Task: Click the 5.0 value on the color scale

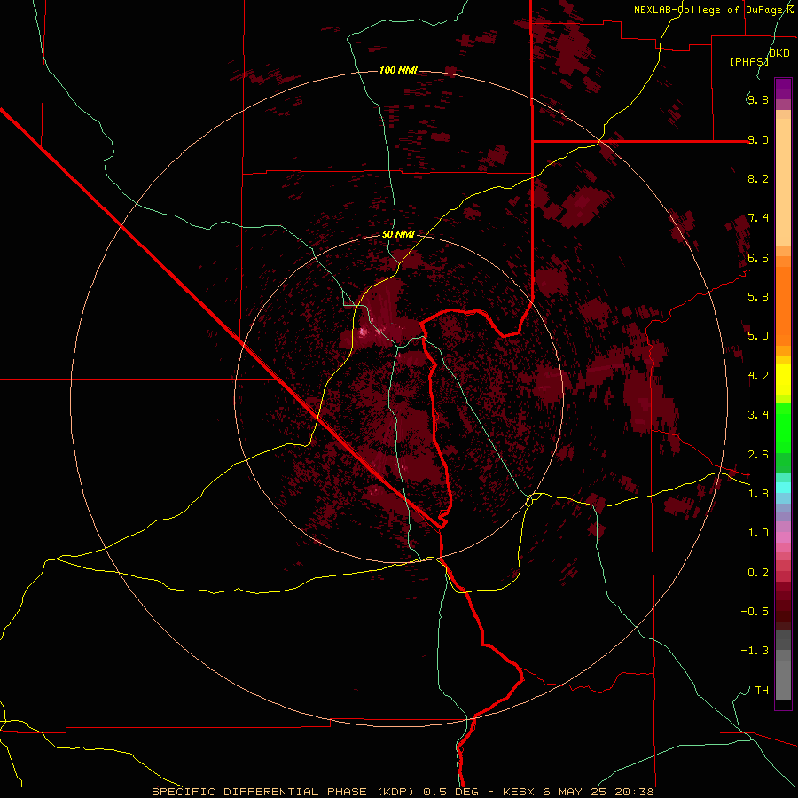Action: (758, 336)
